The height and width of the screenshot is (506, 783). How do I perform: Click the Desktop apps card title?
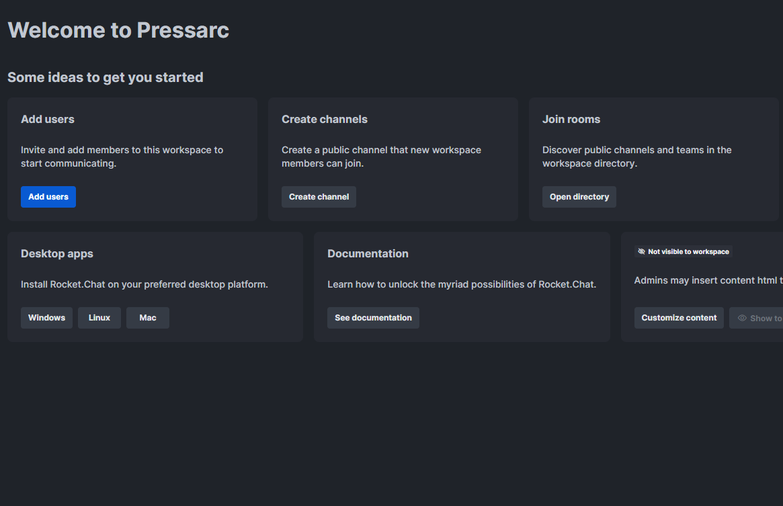coord(57,254)
